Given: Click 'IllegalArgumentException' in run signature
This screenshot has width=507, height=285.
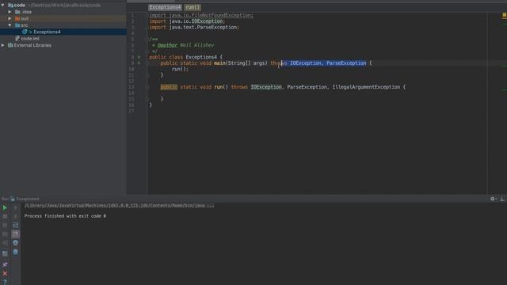Looking at the screenshot, I should (366, 87).
